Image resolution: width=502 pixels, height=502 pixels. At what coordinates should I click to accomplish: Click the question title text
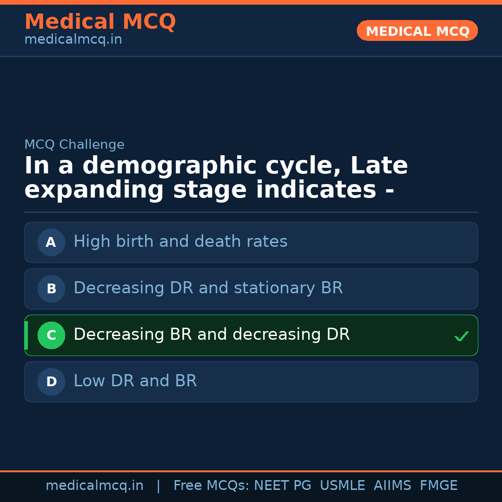(216, 177)
